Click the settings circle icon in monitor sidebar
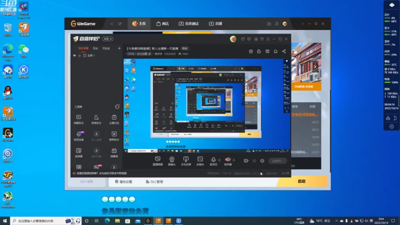This screenshot has width=400, height=225. pyautogui.click(x=391, y=126)
